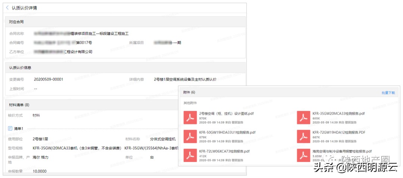Click material name 分体式空调挂机
403x178 pixels.
click(163, 139)
